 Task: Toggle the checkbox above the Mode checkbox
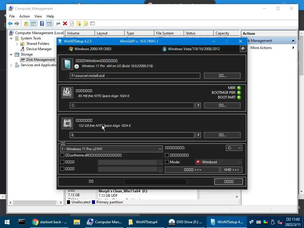[x=167, y=155]
